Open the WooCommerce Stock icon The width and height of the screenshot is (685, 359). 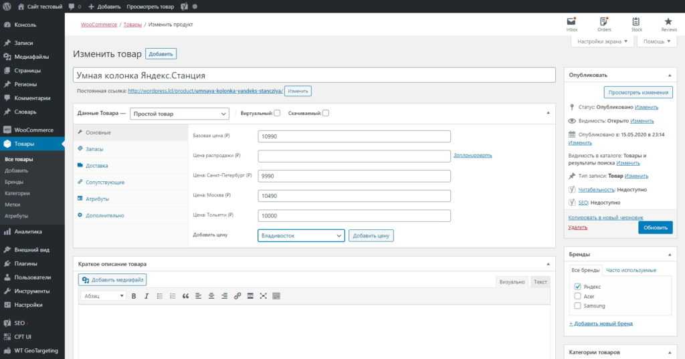tap(637, 25)
